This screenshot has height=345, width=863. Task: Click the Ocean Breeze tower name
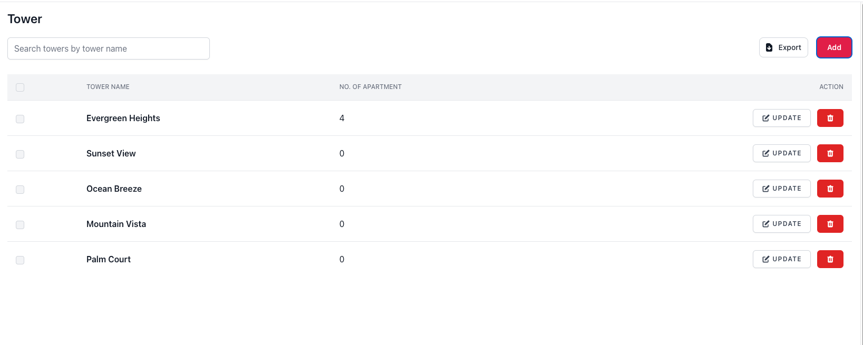[114, 189]
